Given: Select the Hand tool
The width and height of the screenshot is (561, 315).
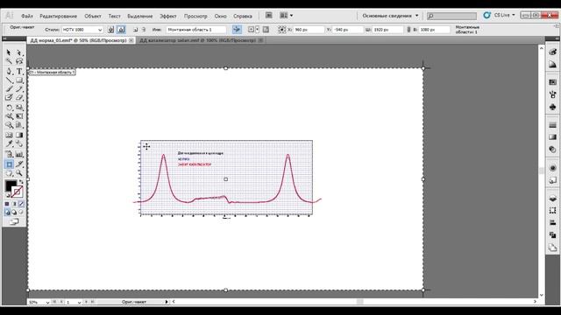Looking at the screenshot, I should 9,173.
